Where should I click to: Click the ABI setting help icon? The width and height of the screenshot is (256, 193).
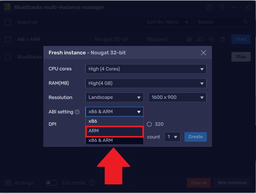(x=77, y=112)
